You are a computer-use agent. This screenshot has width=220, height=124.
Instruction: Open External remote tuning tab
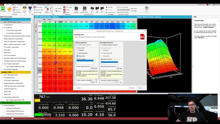coord(44,4)
